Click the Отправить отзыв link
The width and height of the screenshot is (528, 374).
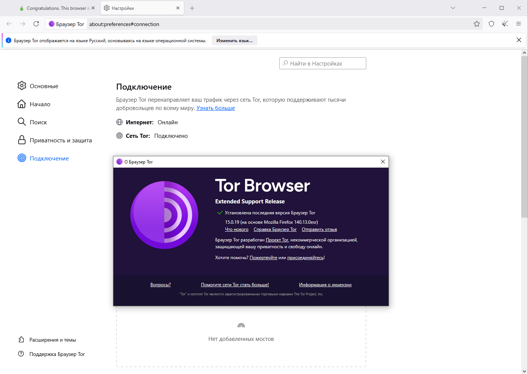coord(319,229)
